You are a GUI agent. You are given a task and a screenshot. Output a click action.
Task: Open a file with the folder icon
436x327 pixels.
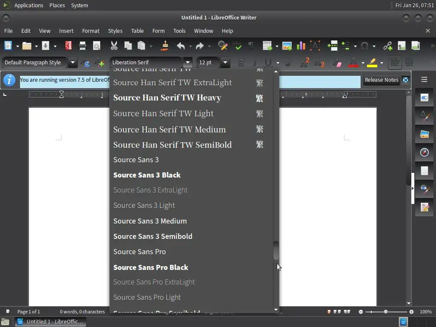click(27, 46)
